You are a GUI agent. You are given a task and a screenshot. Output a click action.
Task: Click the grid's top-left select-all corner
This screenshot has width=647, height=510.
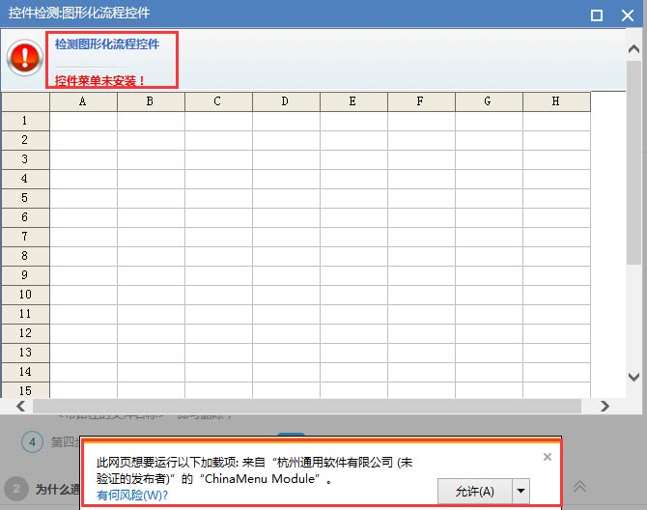[x=25, y=101]
